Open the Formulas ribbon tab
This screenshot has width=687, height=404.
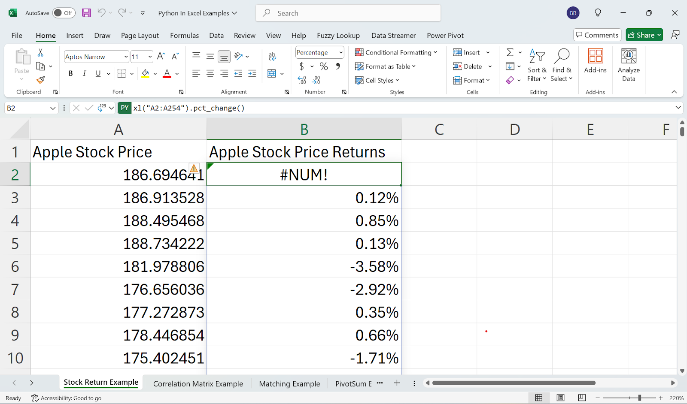pos(185,36)
